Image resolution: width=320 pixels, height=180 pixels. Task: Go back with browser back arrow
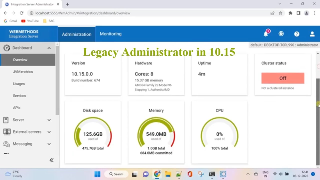pyautogui.click(x=5, y=13)
